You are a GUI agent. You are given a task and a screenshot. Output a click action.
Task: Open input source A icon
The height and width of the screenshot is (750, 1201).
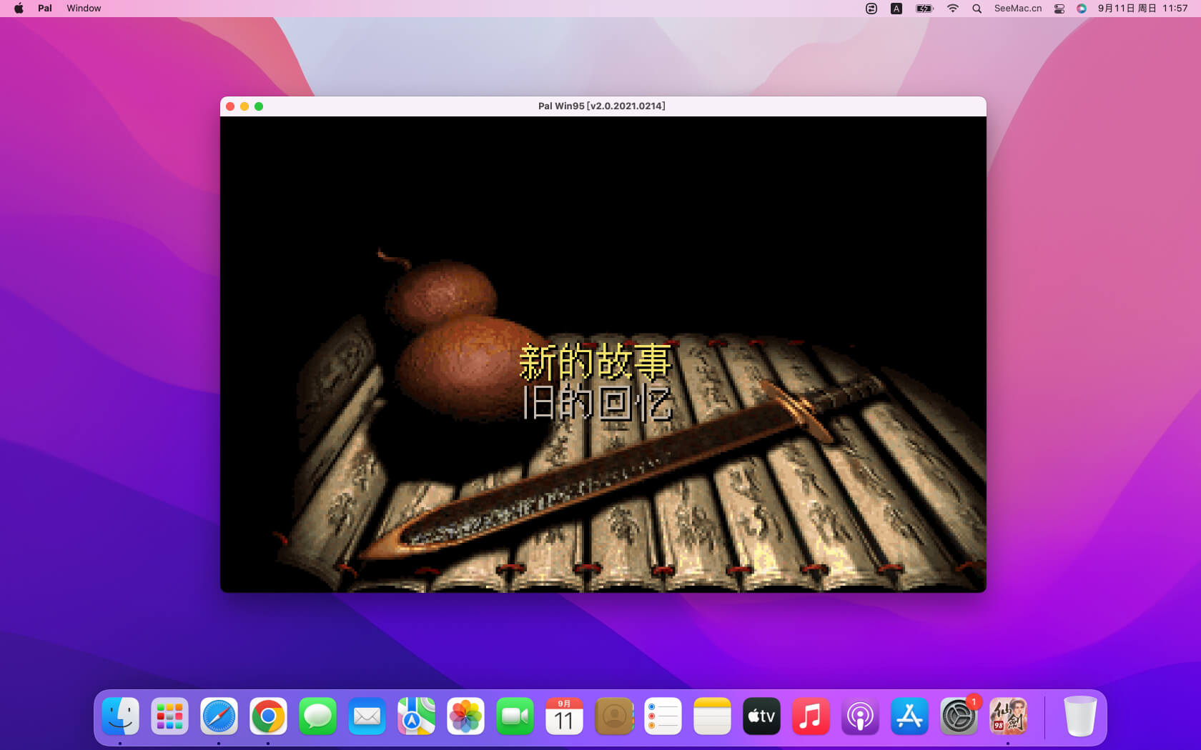(896, 9)
